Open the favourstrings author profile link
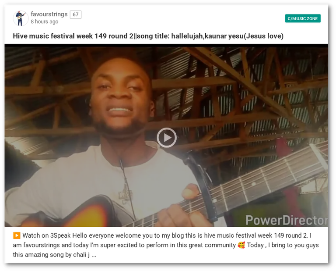336x271 pixels. pos(49,14)
